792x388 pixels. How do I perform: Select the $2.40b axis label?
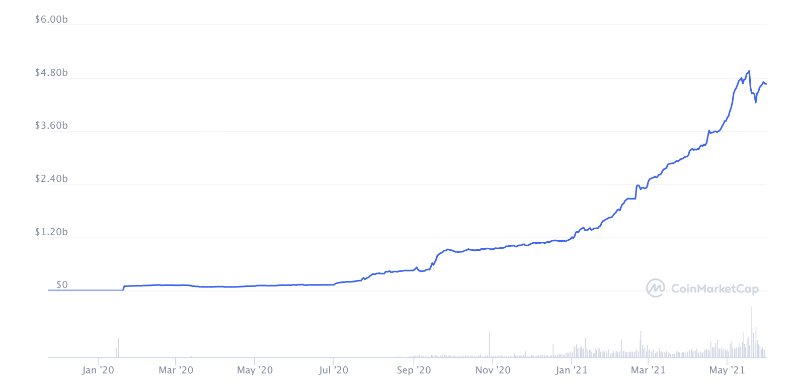(x=51, y=179)
